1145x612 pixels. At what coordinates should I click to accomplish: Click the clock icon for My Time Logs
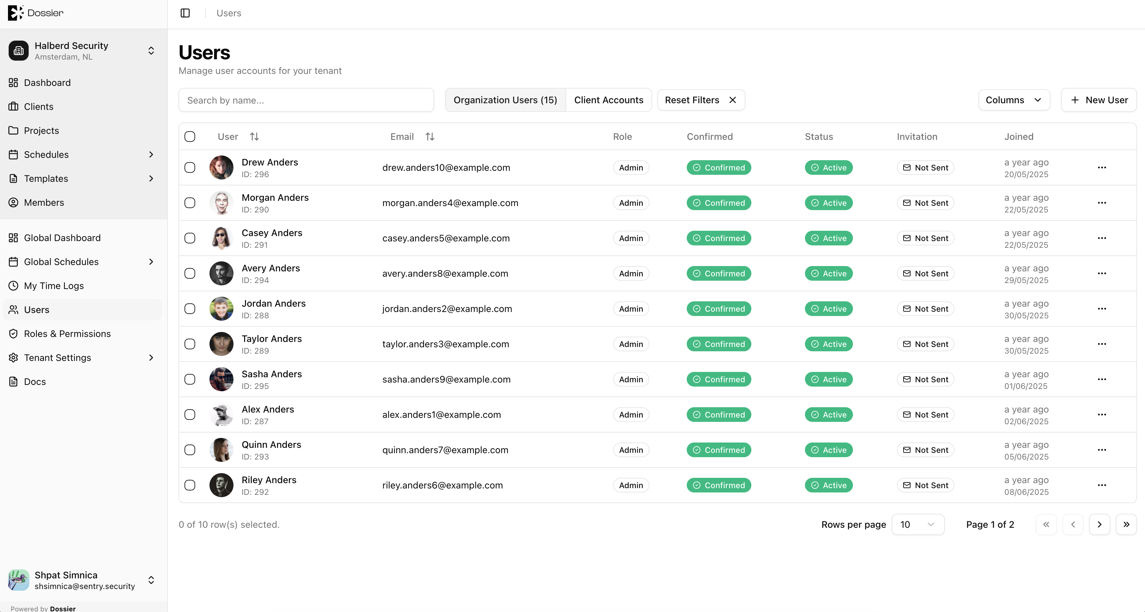coord(13,286)
